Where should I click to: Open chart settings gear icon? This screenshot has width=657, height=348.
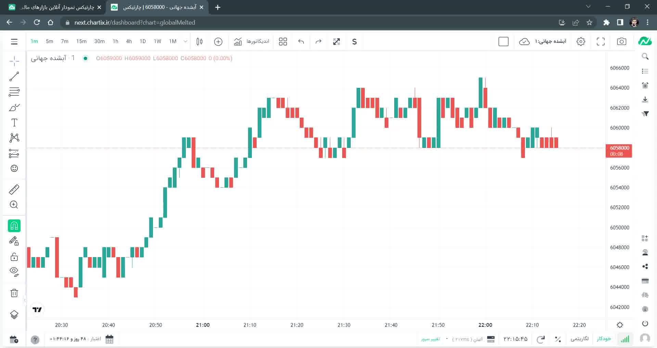(581, 41)
